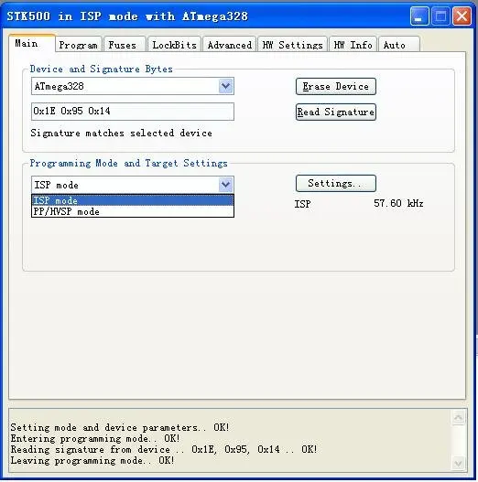Close the STK500 window
Screen dimensions: 478x482
(462, 16)
